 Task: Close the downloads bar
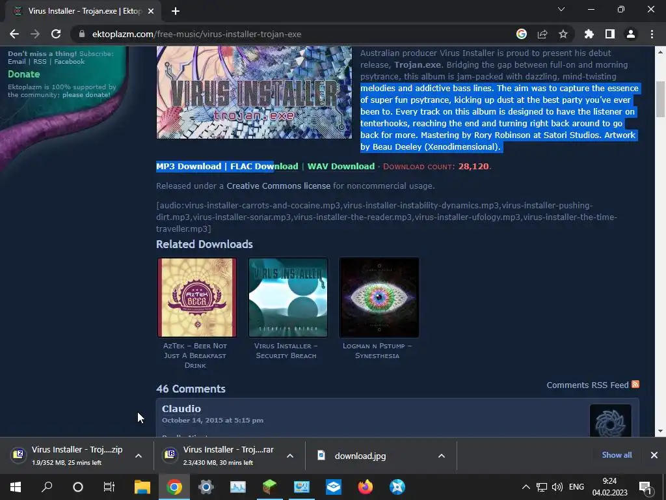(x=654, y=455)
